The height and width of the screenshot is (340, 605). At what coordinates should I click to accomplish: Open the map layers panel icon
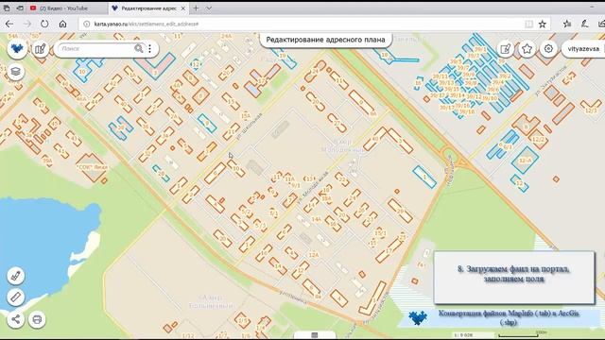(15, 72)
